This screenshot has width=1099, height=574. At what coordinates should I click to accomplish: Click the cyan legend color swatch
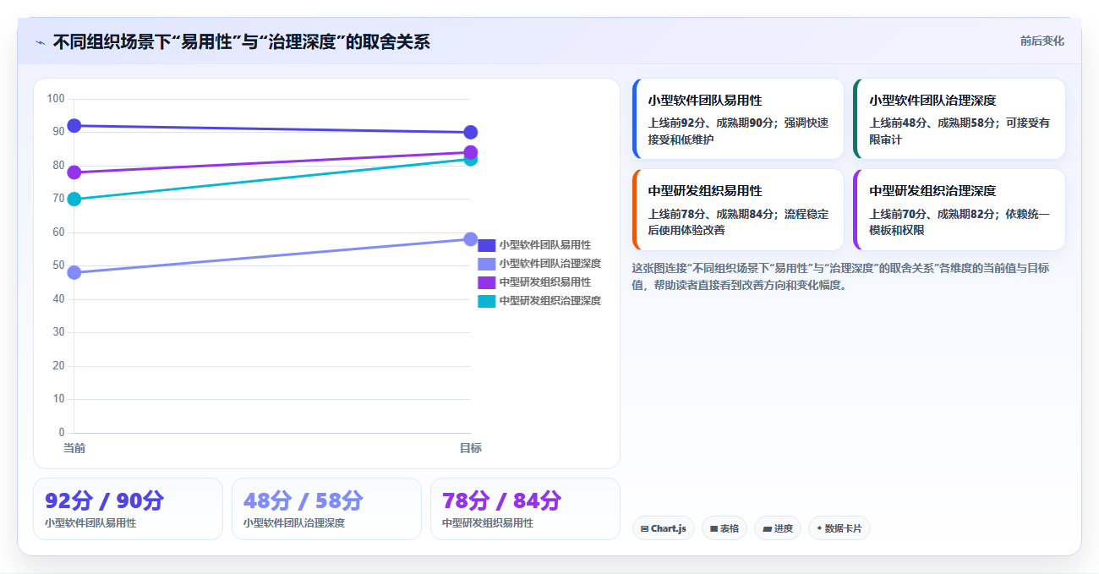[x=487, y=301]
